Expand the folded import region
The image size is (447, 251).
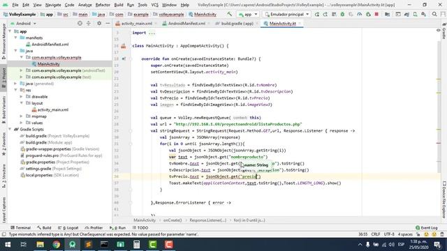(x=152, y=33)
